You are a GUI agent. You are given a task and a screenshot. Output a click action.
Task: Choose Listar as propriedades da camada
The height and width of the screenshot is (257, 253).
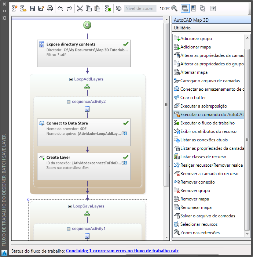(x=209, y=148)
